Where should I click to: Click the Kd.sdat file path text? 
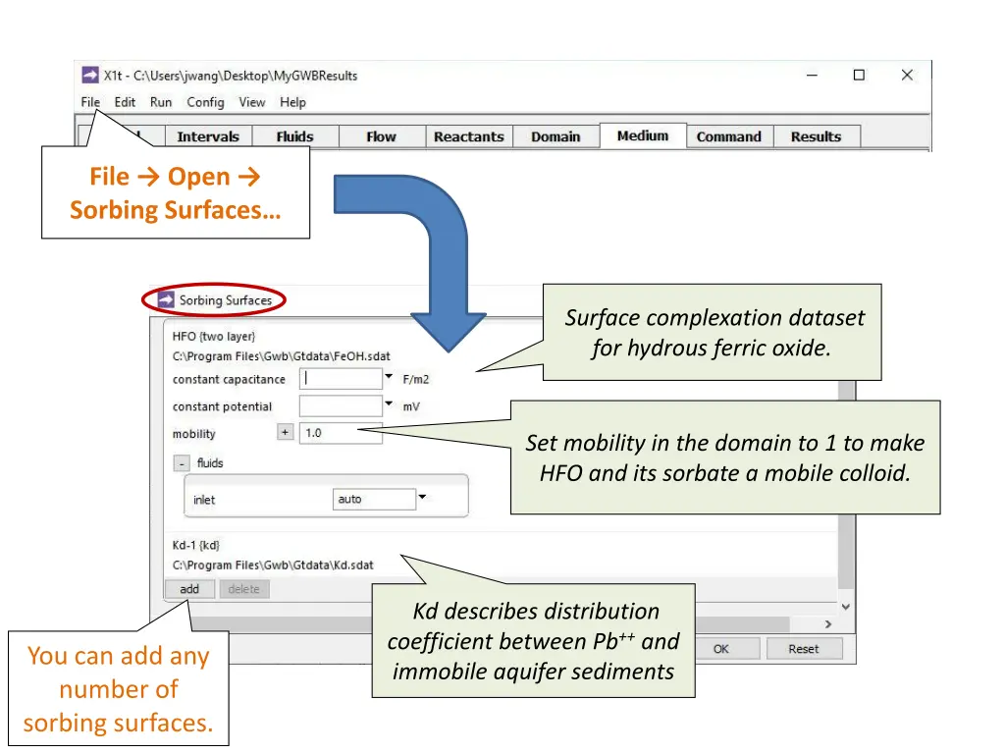tap(273, 565)
